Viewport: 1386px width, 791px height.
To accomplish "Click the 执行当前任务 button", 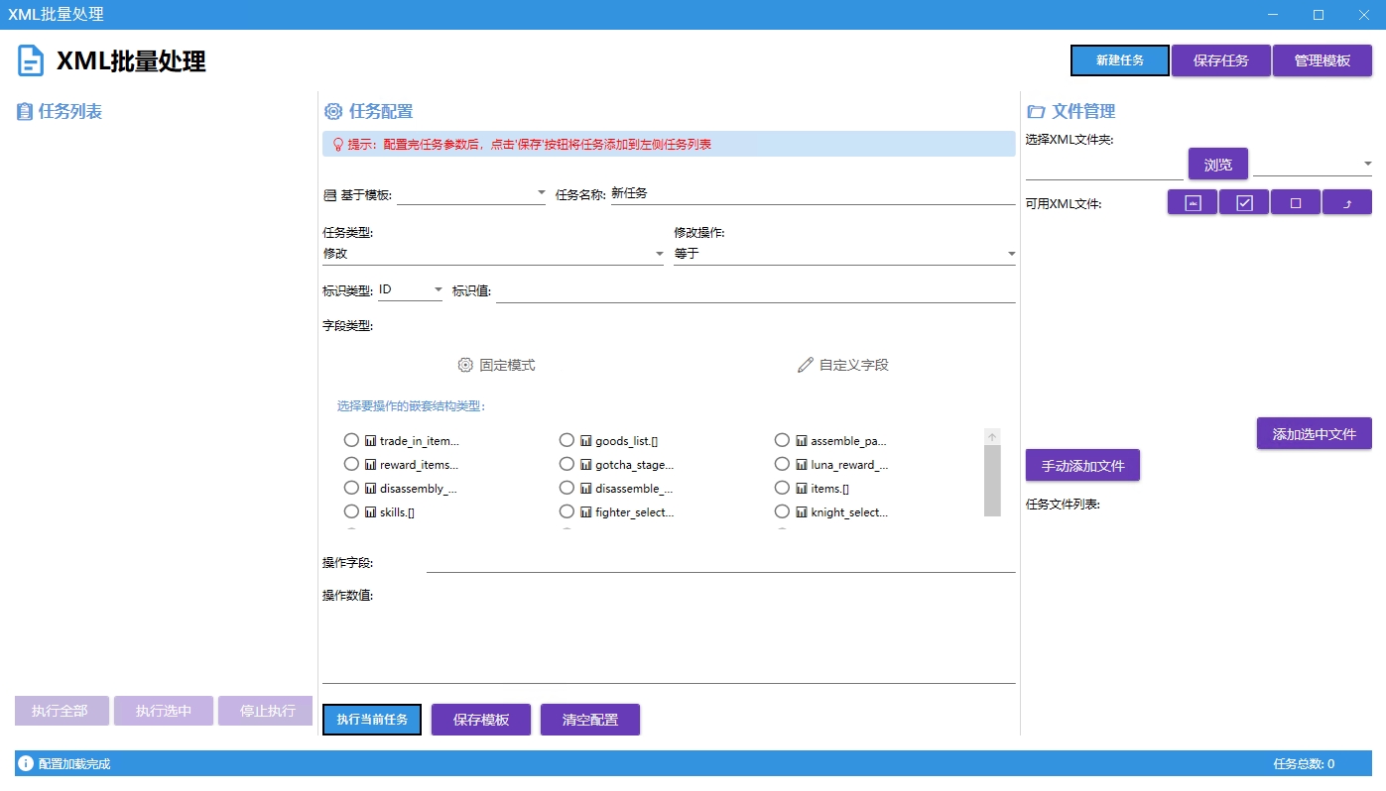I will (x=372, y=720).
